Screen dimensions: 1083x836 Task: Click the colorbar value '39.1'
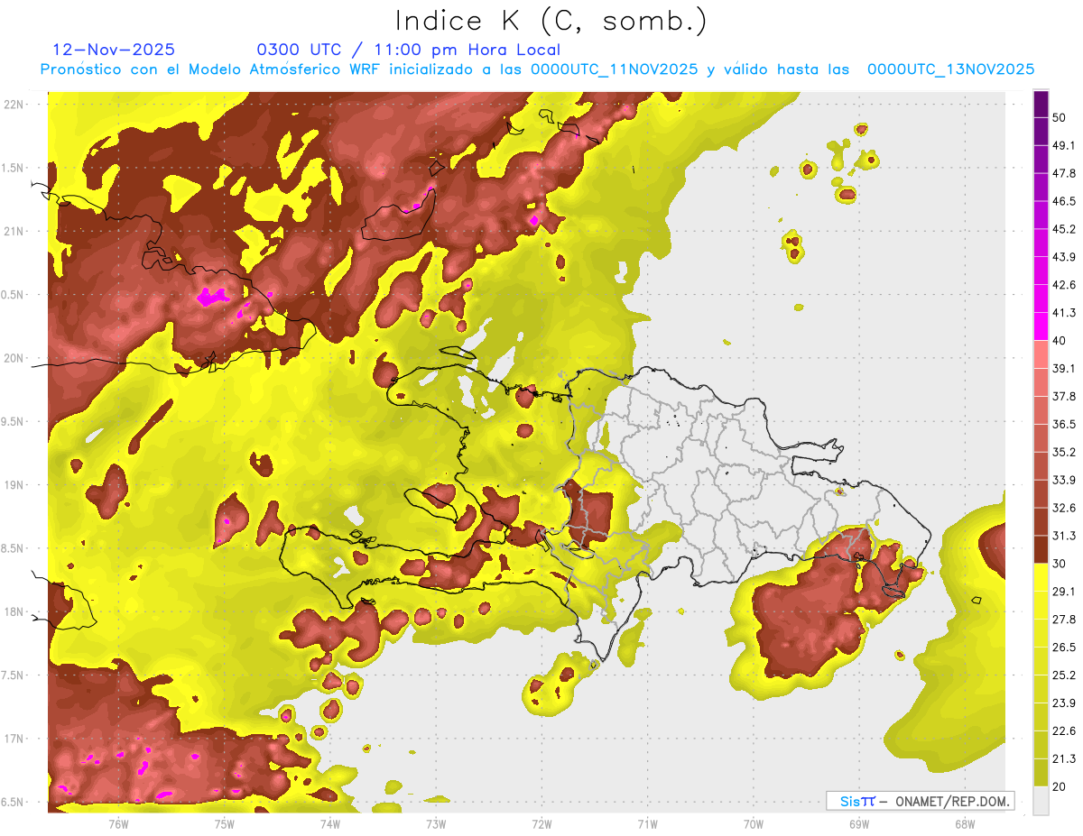tap(1064, 369)
